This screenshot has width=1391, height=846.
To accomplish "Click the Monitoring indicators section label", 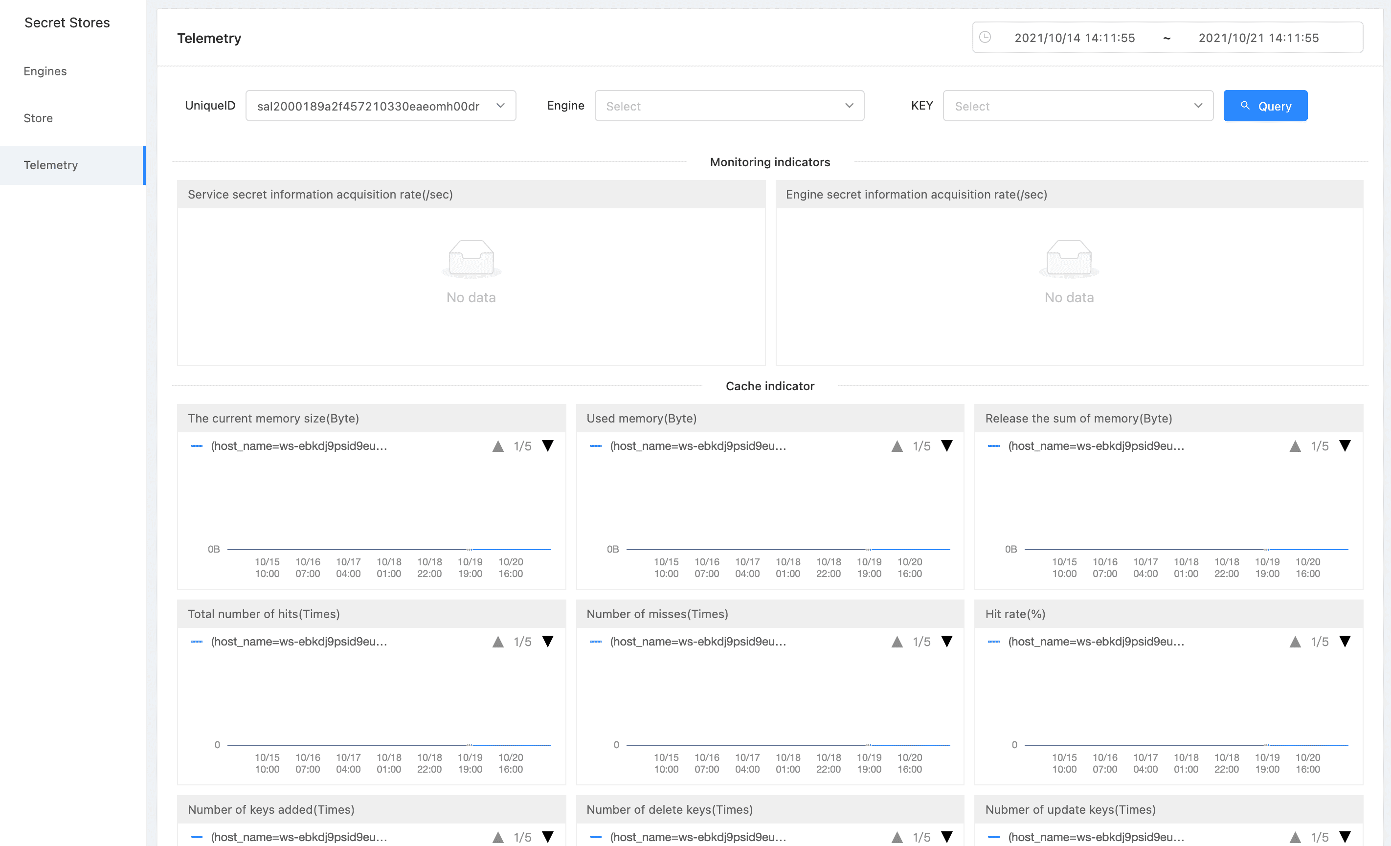I will point(770,162).
